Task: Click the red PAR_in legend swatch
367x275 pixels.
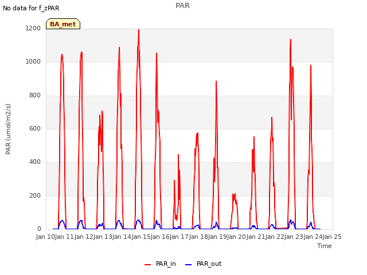Action: pos(148,265)
